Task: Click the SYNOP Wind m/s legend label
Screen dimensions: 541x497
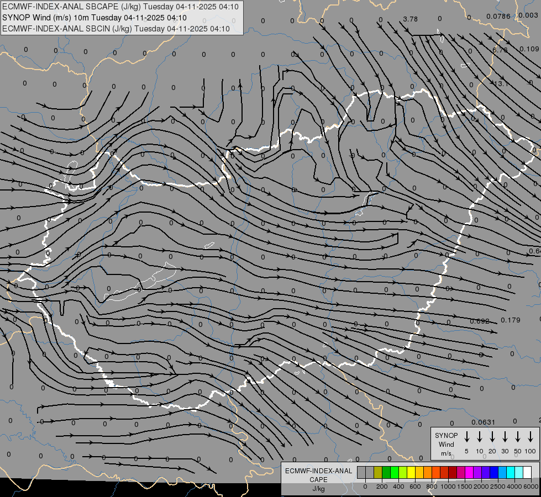Action: (446, 444)
